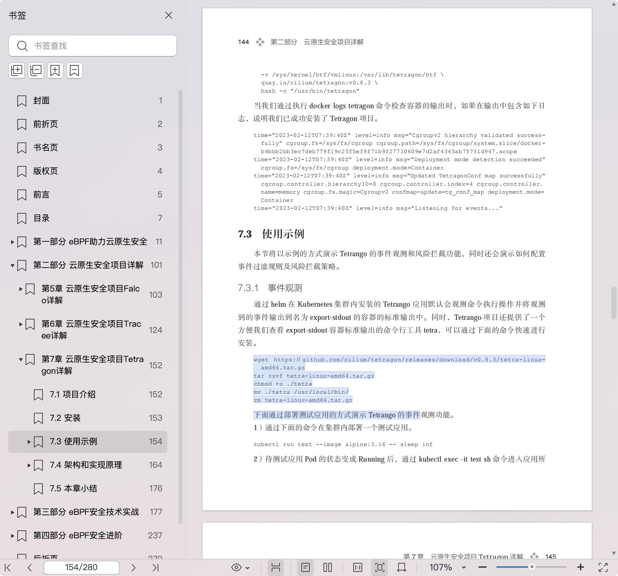This screenshot has width=618, height=576.
Task: Click the bookmark icon beside 目录
Action: [x=22, y=218]
